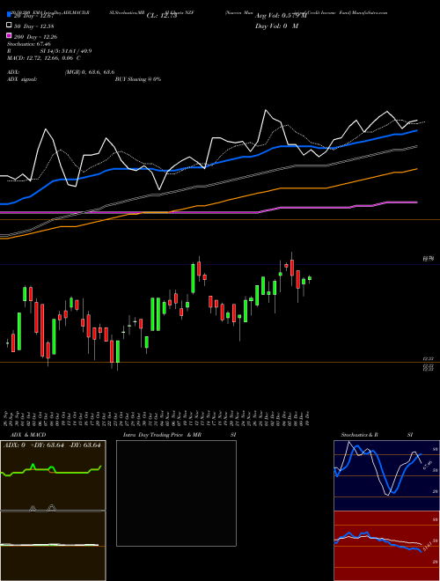The height and width of the screenshot is (581, 440).
Task: Click the last green candlestick on the right
Action: pos(310,278)
